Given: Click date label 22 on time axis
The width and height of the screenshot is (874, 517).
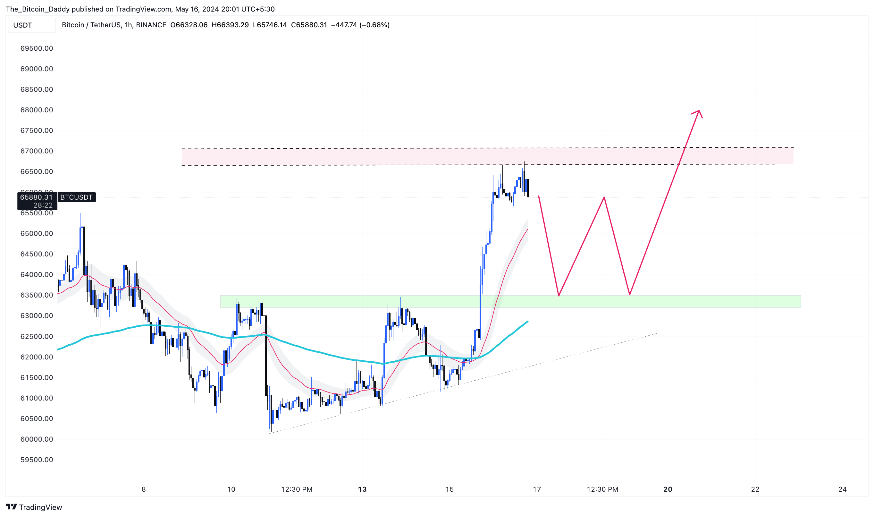Looking at the screenshot, I should coord(755,489).
